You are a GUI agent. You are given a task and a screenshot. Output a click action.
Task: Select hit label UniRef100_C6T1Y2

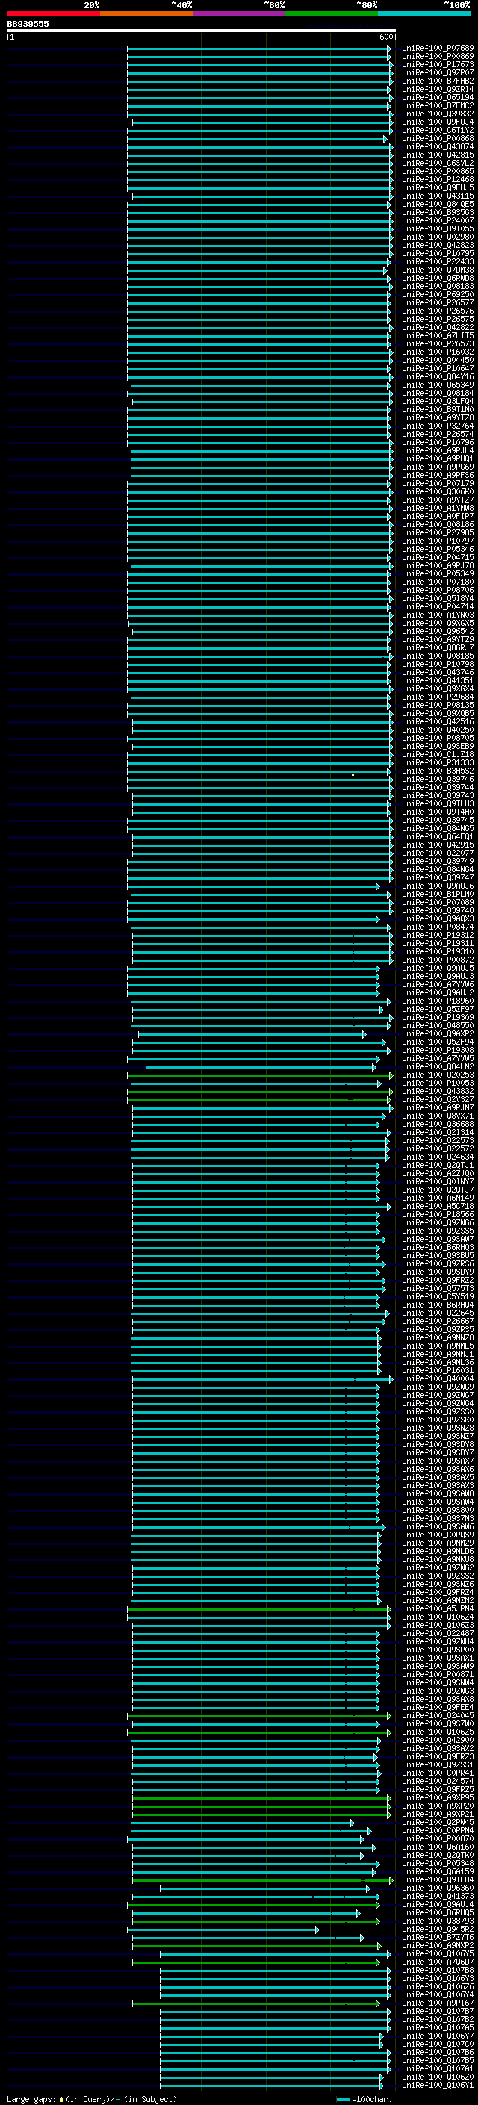(437, 130)
